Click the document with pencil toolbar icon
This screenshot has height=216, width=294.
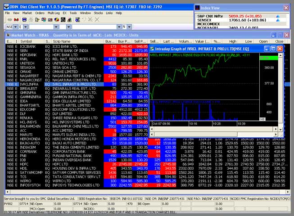click(37, 20)
